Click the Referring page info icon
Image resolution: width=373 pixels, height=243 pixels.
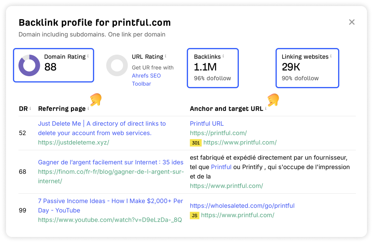point(88,109)
